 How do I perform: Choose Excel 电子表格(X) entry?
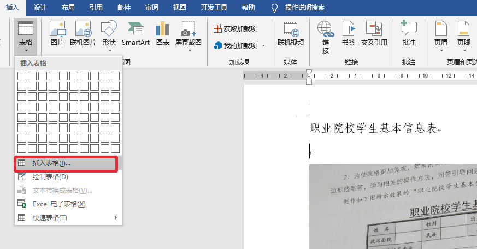[68, 204]
